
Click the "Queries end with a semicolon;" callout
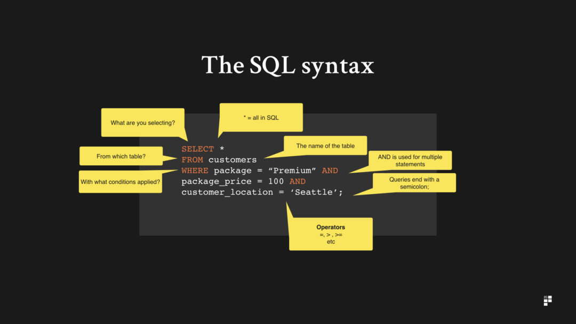click(413, 182)
